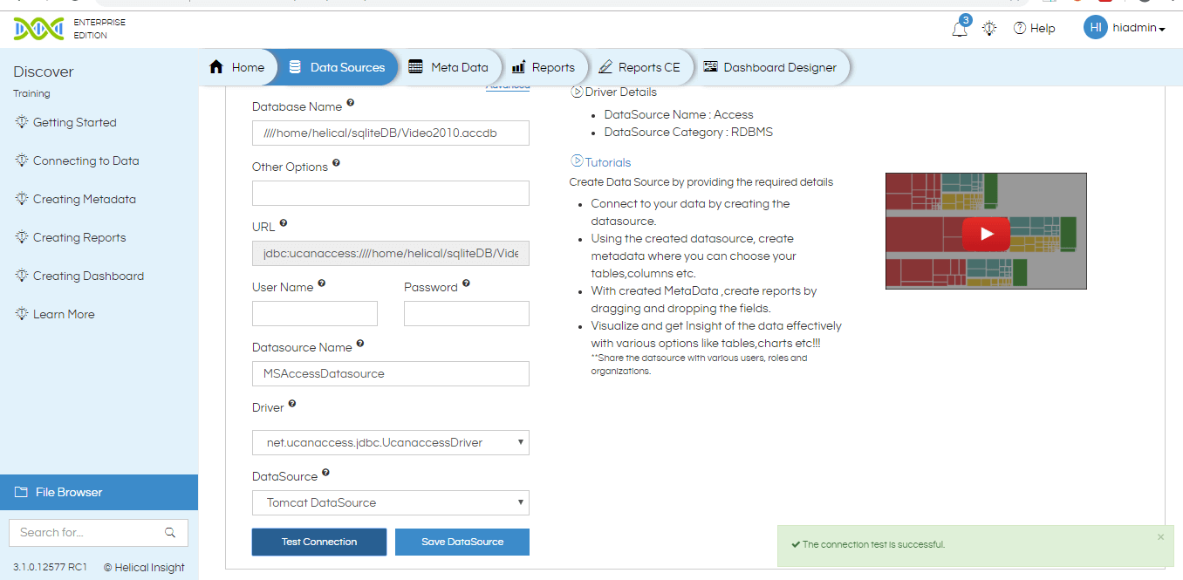1183x580 pixels.
Task: Open the hiadmin user menu
Action: (x=1139, y=28)
